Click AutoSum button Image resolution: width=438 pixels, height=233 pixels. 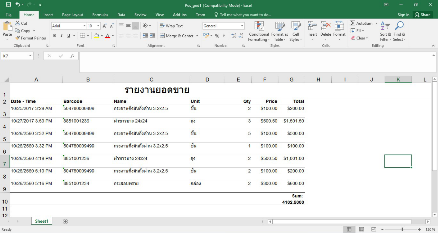point(361,23)
